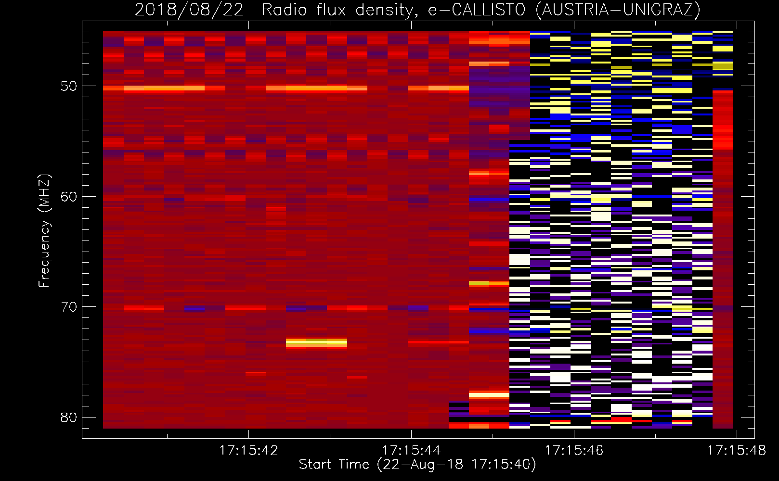This screenshot has height=481, width=779.
Task: Click the frequency tick label 80
Action: coord(69,417)
